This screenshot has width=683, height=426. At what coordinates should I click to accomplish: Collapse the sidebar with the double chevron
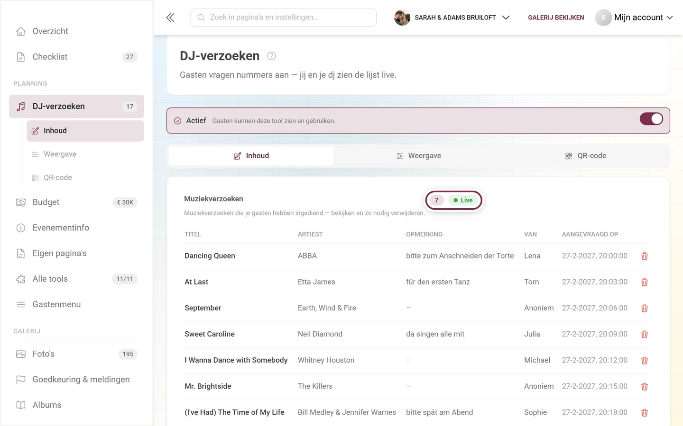170,18
